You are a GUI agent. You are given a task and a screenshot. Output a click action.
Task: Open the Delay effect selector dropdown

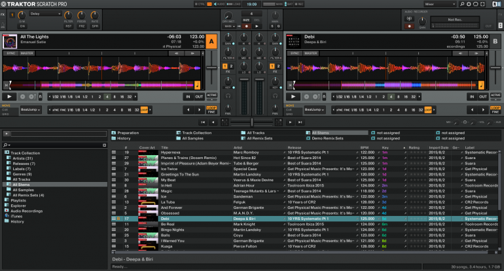pyautogui.click(x=45, y=14)
